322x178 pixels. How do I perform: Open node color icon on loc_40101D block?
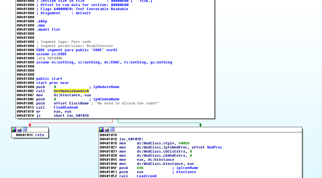click(101, 130)
